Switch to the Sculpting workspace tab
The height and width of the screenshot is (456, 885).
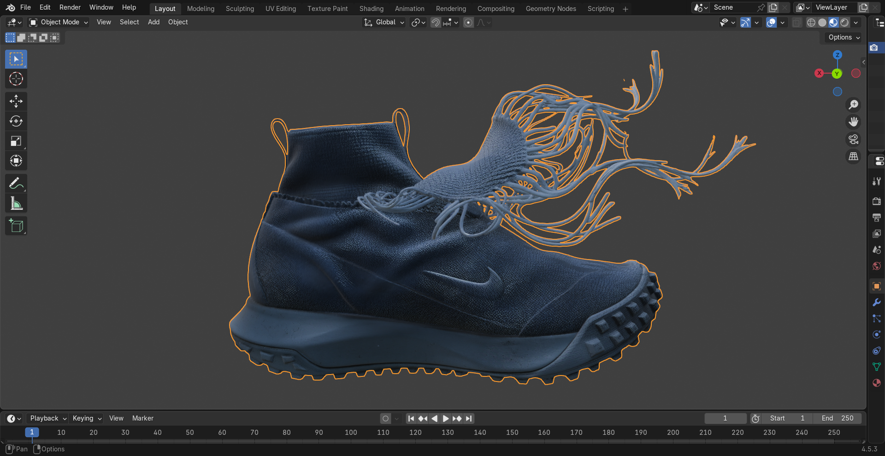pos(240,9)
